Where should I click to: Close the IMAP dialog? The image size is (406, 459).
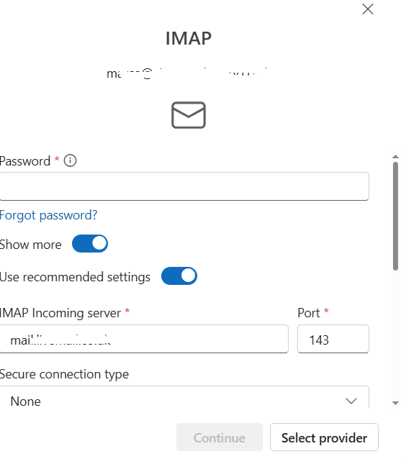pos(368,9)
